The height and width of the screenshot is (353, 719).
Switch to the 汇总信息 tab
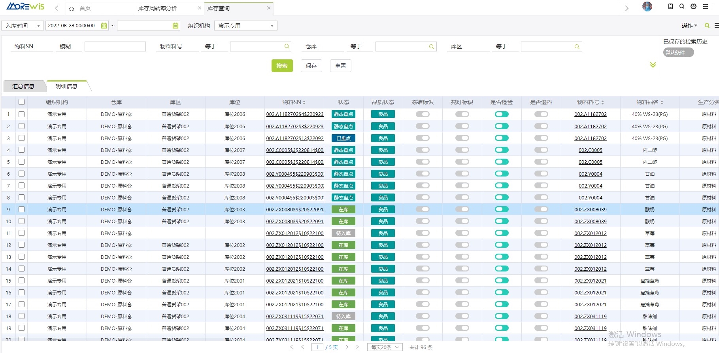click(x=23, y=86)
